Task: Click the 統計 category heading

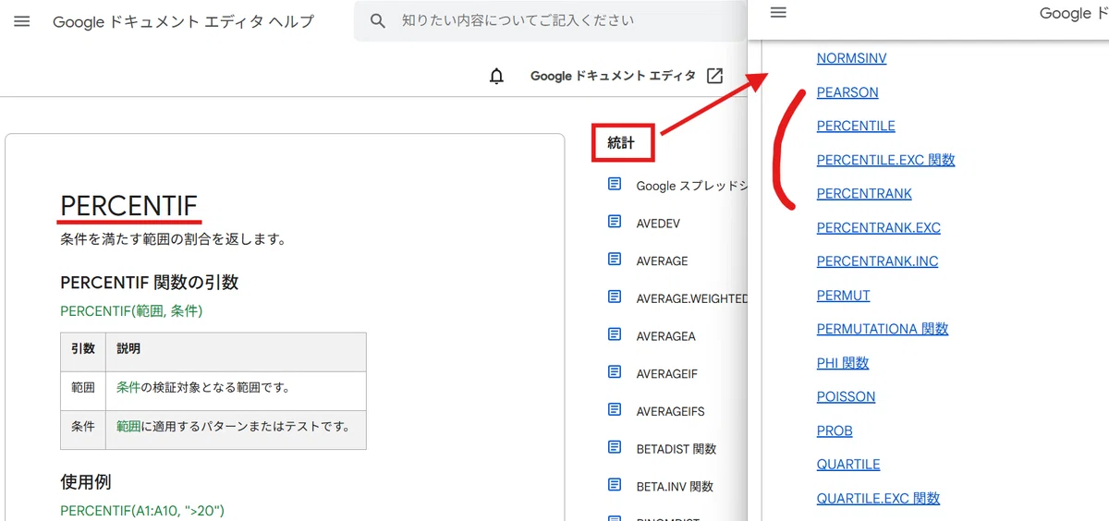Action: click(622, 142)
